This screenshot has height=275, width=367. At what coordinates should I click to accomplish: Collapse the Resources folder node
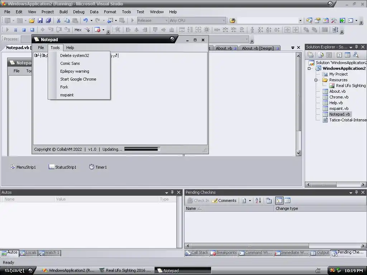pyautogui.click(x=316, y=80)
